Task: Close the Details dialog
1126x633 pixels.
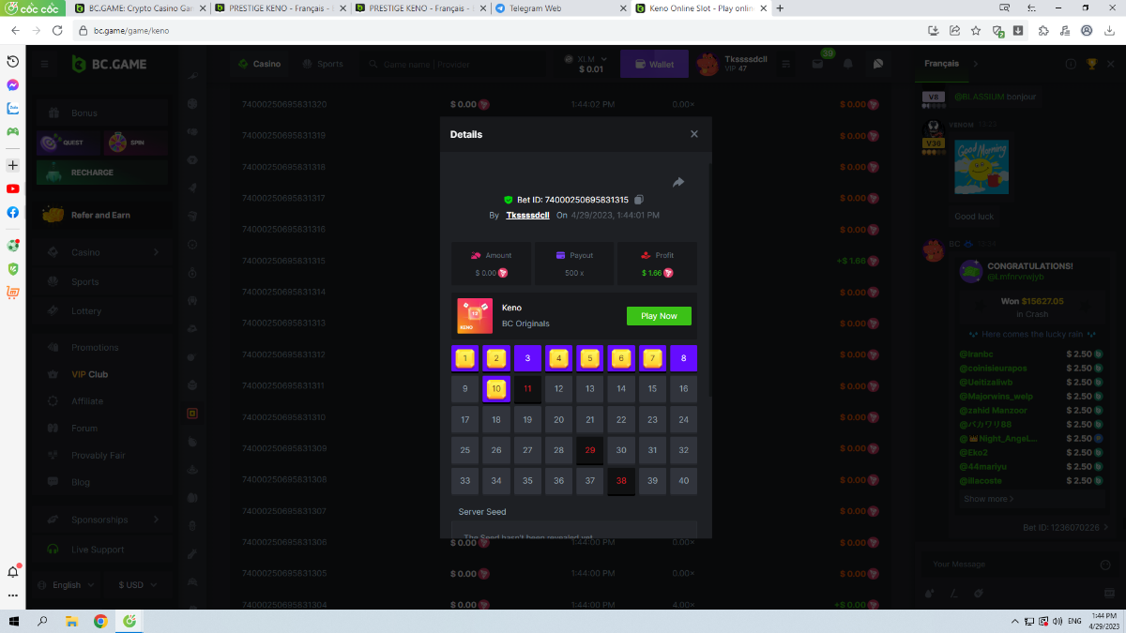Action: [x=694, y=134]
